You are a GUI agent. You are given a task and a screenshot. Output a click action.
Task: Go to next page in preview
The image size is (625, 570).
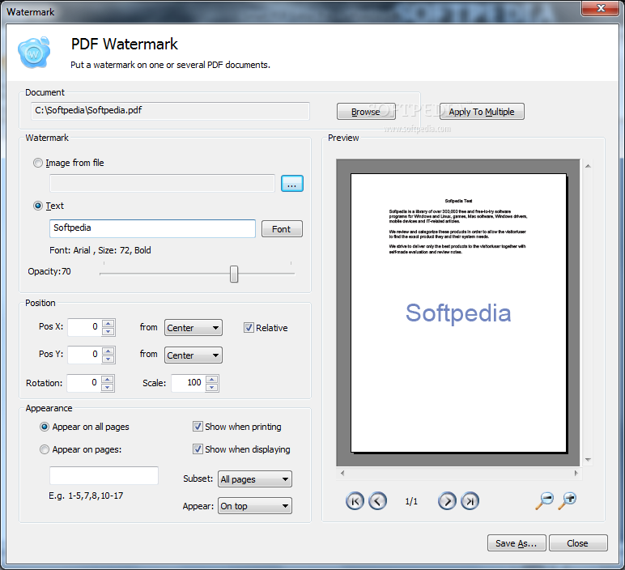447,501
